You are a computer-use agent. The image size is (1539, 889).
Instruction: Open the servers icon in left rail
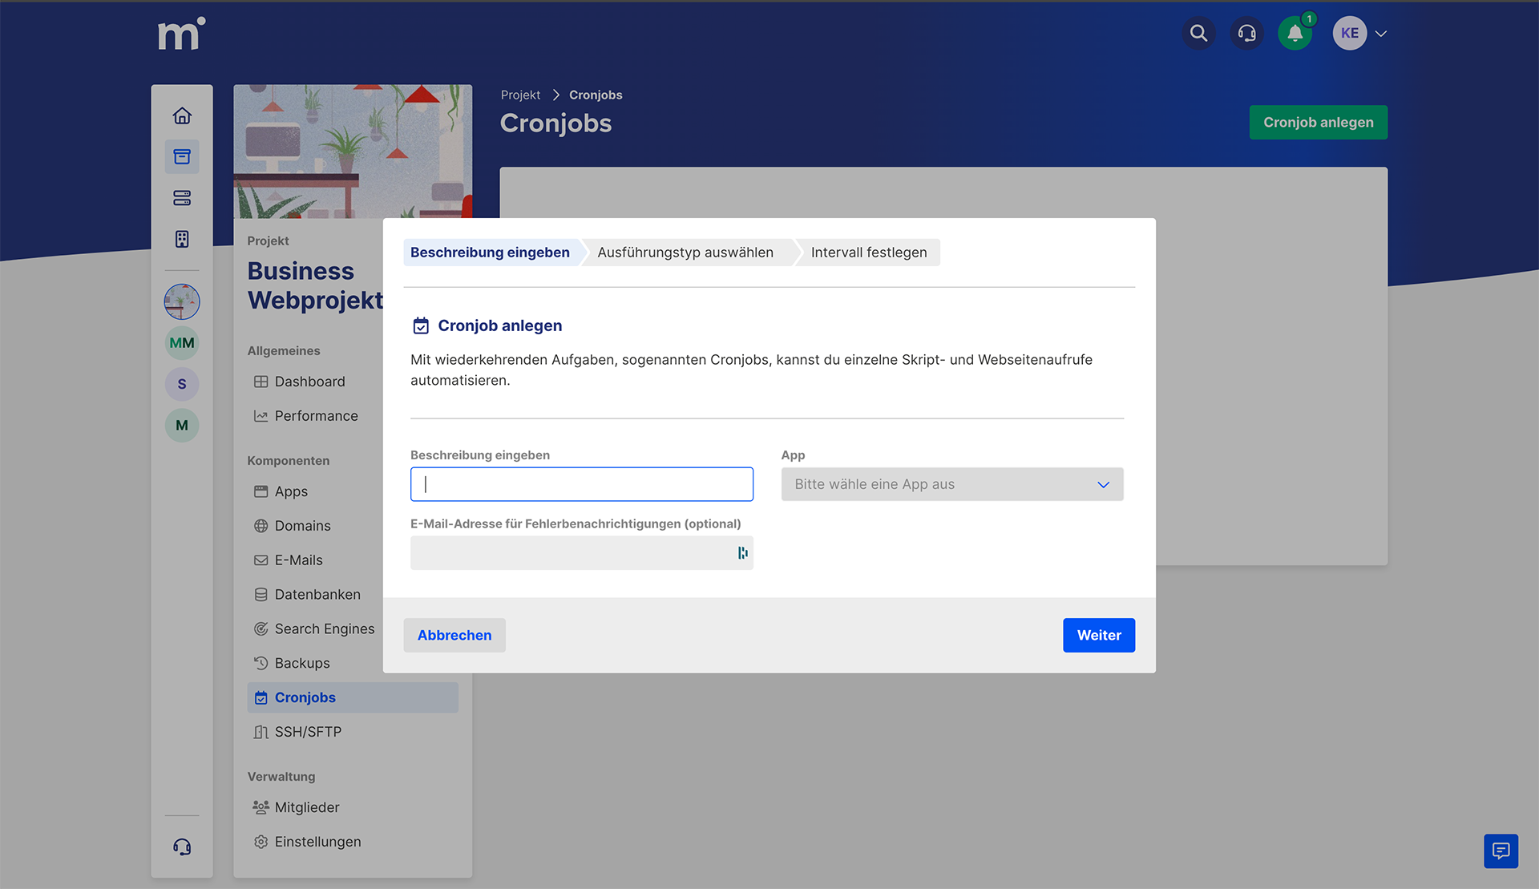(182, 198)
